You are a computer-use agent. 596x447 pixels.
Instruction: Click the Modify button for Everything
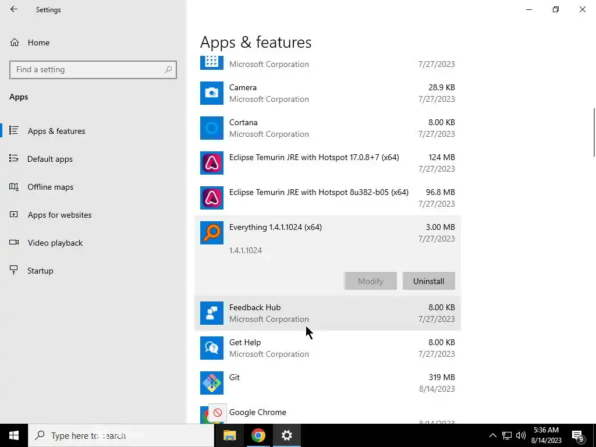[x=371, y=281]
